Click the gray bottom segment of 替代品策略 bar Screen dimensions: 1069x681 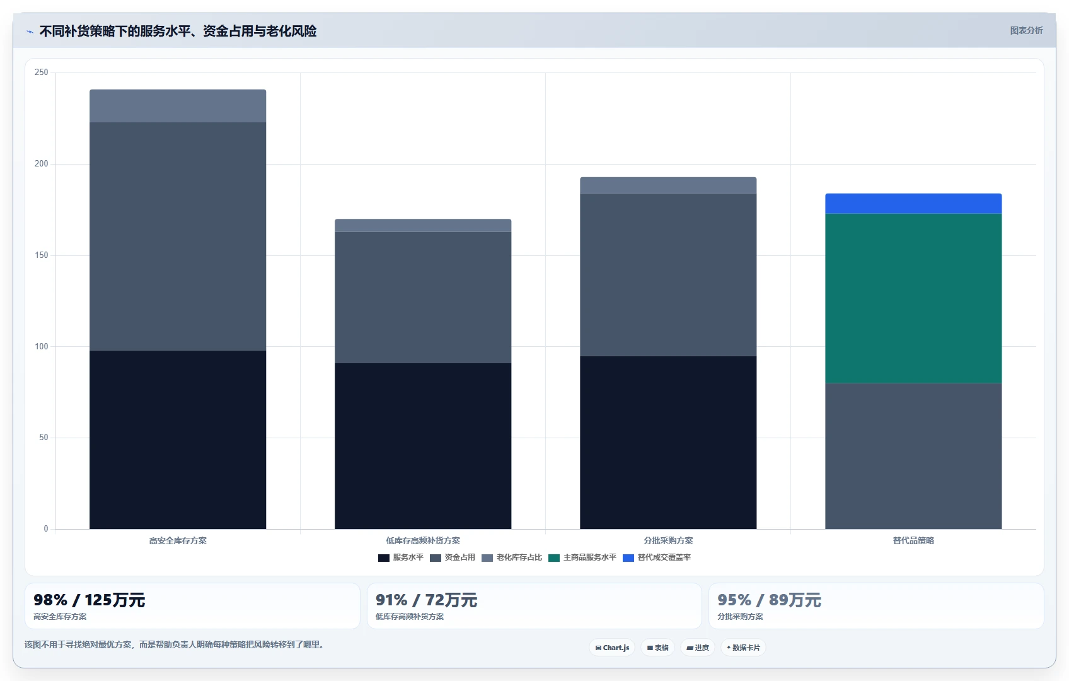(913, 456)
